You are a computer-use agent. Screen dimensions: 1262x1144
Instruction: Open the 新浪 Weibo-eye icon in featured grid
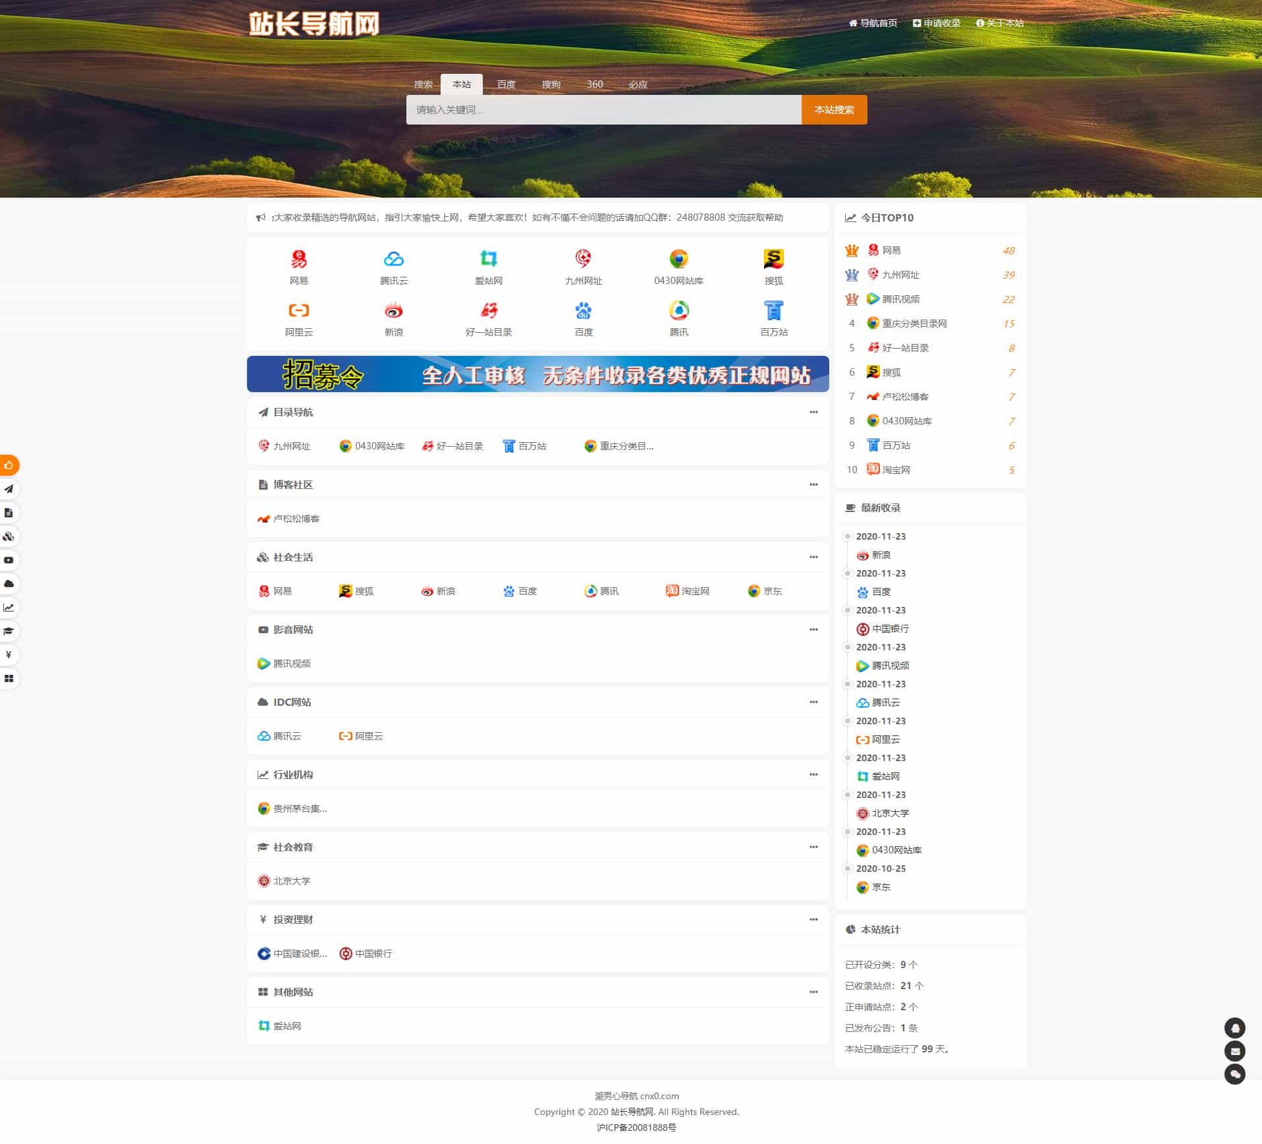point(394,310)
